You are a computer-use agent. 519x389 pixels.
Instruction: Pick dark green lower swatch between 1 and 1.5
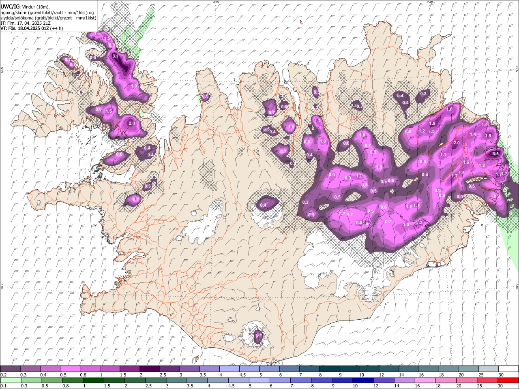tap(93, 380)
